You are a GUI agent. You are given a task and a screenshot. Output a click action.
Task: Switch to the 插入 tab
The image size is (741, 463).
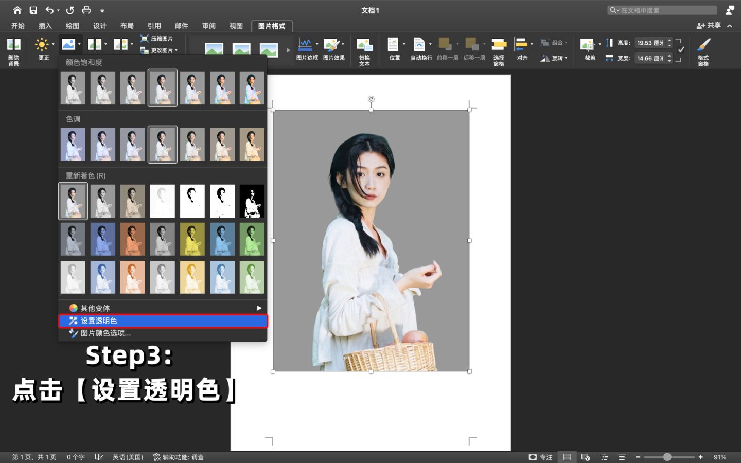pos(45,26)
